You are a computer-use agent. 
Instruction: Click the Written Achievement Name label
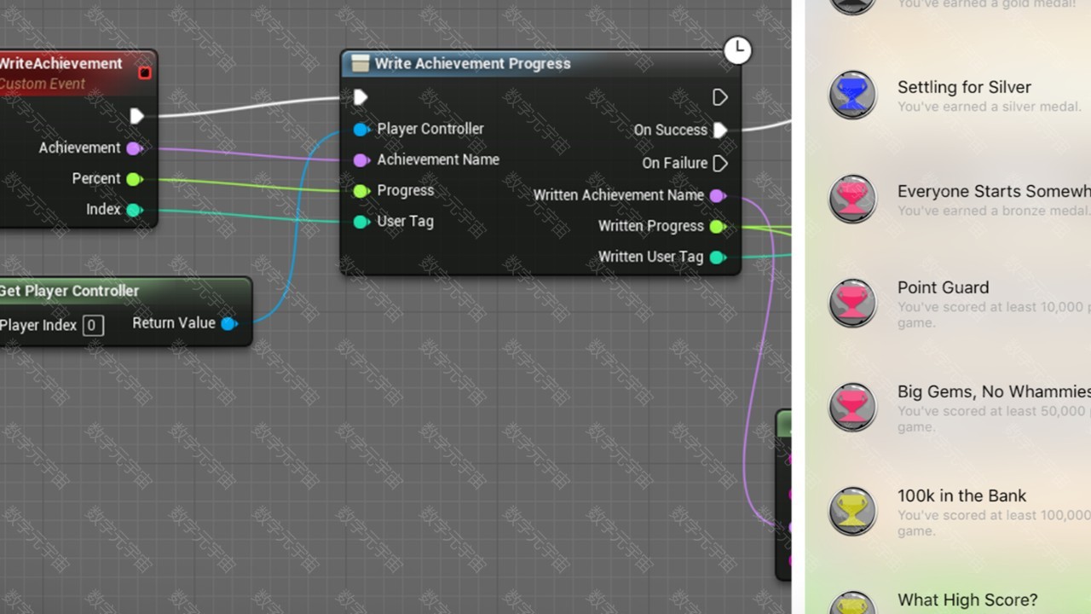point(619,195)
